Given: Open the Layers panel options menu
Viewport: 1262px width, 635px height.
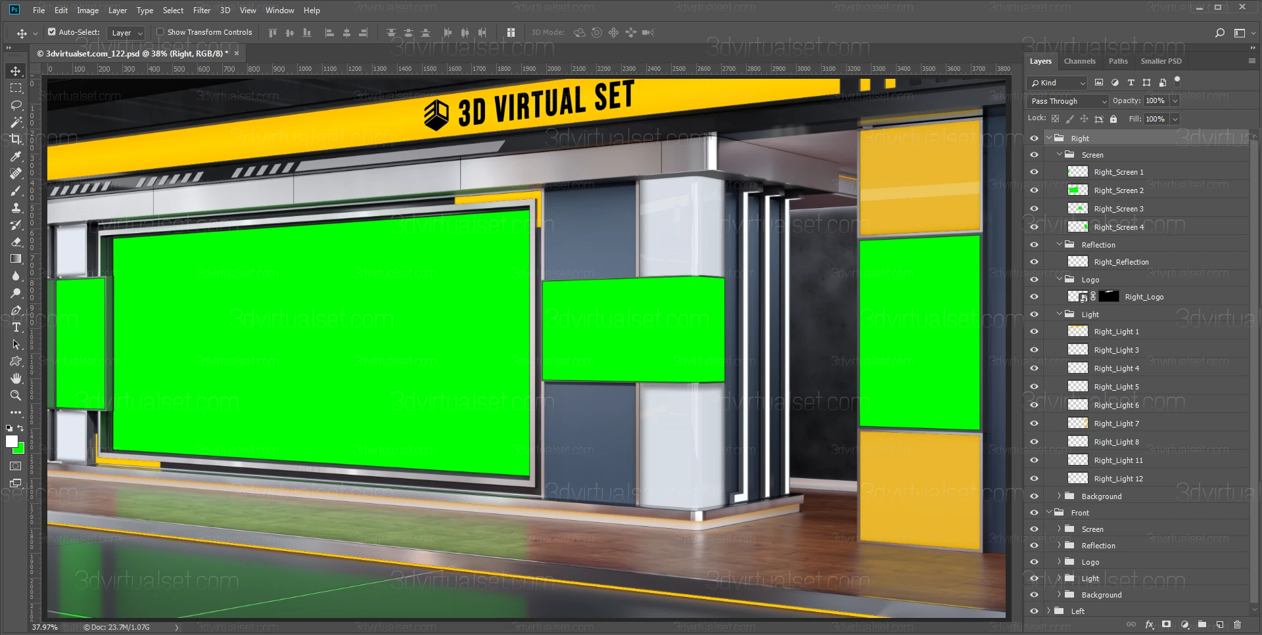Looking at the screenshot, I should click(x=1251, y=60).
